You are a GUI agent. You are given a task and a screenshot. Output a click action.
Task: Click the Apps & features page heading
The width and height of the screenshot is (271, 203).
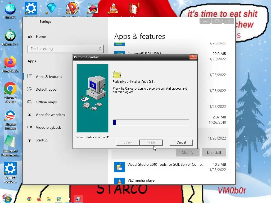tap(139, 36)
